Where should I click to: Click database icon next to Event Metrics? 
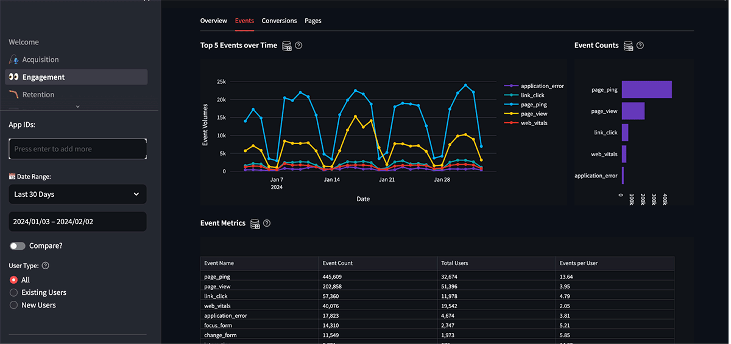point(255,224)
